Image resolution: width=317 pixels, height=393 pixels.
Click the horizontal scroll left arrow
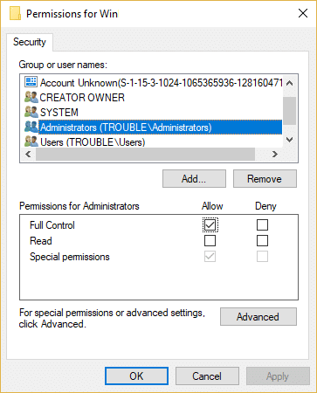tap(28, 154)
